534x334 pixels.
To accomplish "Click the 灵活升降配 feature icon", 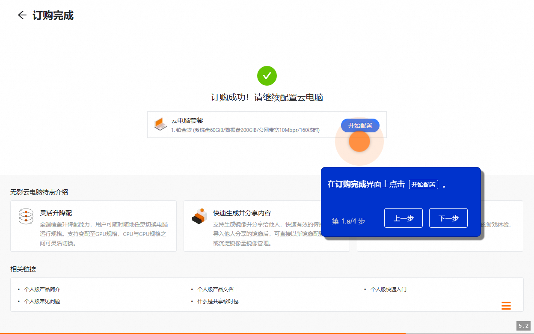I will pyautogui.click(x=26, y=215).
